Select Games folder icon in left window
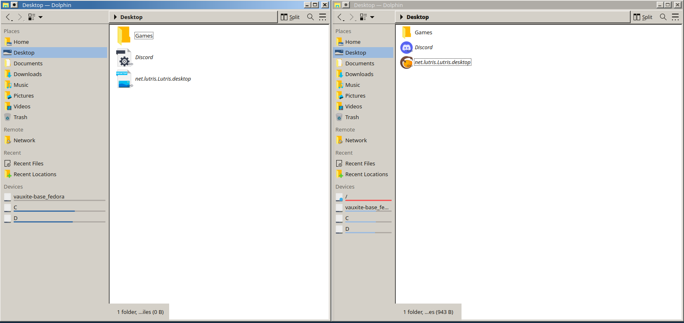Screen dimensions: 684x323 [124, 36]
